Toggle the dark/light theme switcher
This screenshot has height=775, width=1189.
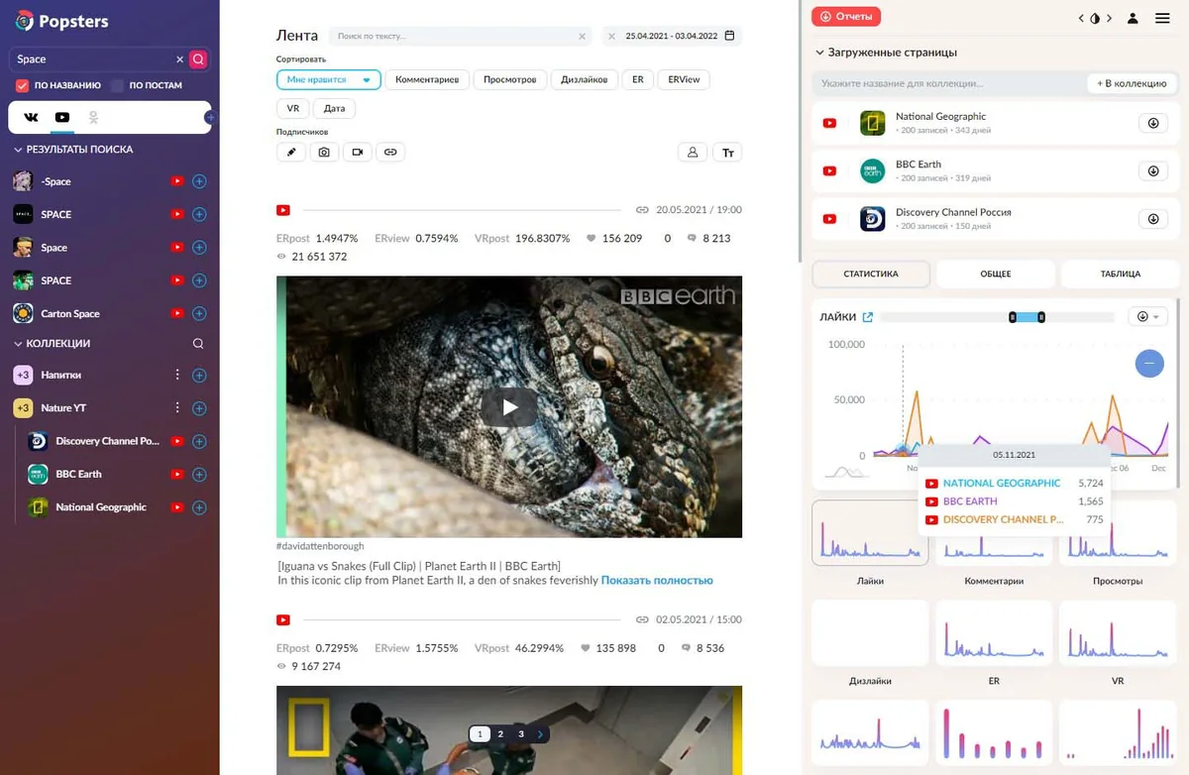tap(1095, 18)
